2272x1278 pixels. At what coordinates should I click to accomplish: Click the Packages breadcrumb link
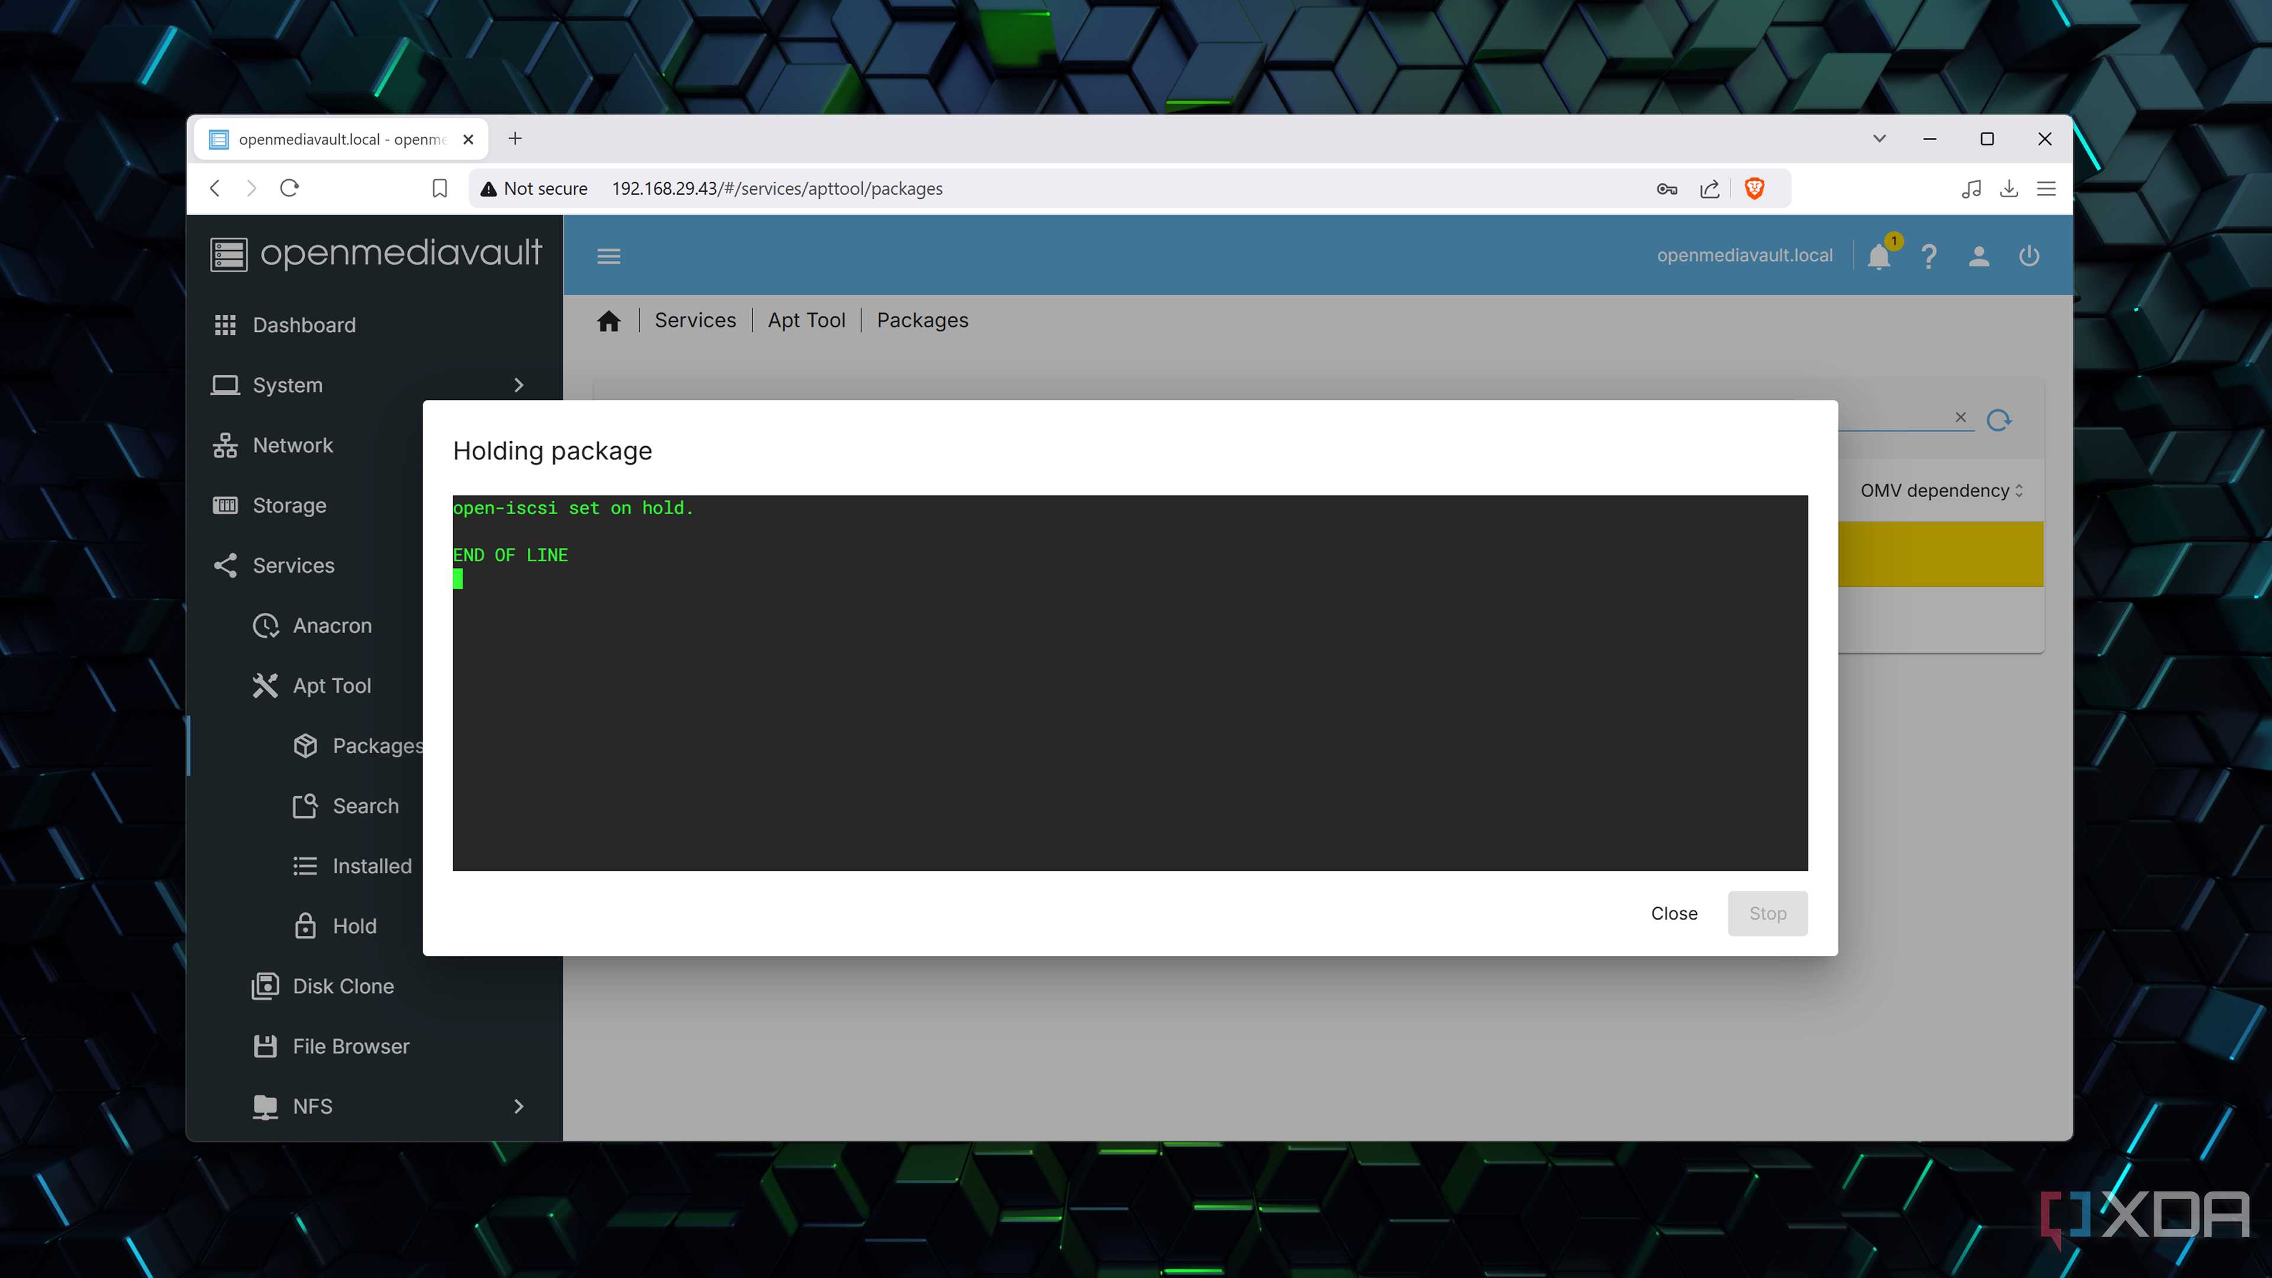[x=922, y=320]
